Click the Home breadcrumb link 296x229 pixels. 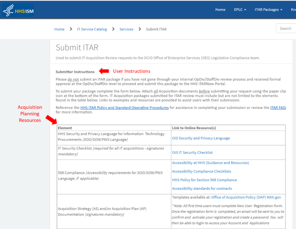click(x=59, y=29)
